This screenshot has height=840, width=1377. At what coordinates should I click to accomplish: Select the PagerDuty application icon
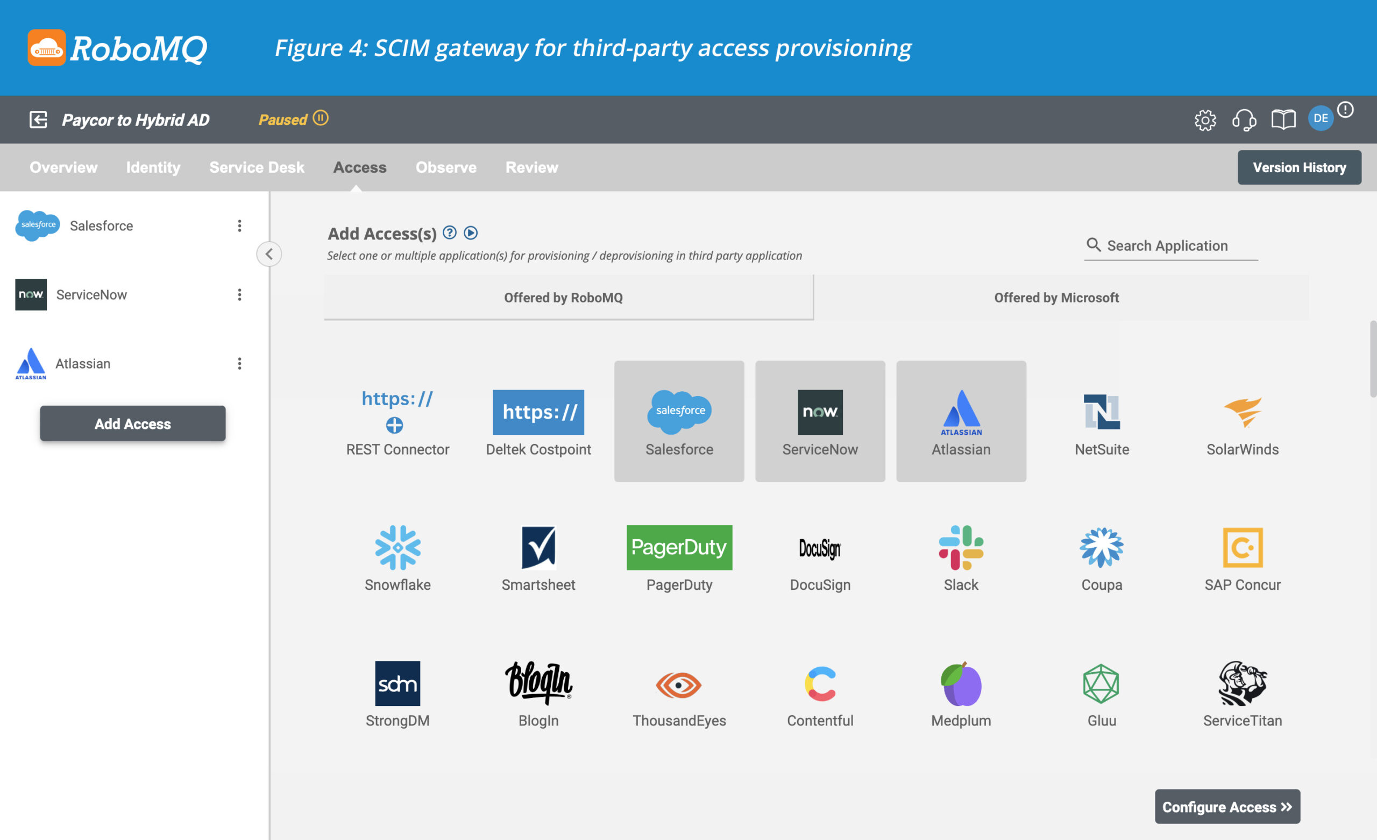tap(679, 547)
